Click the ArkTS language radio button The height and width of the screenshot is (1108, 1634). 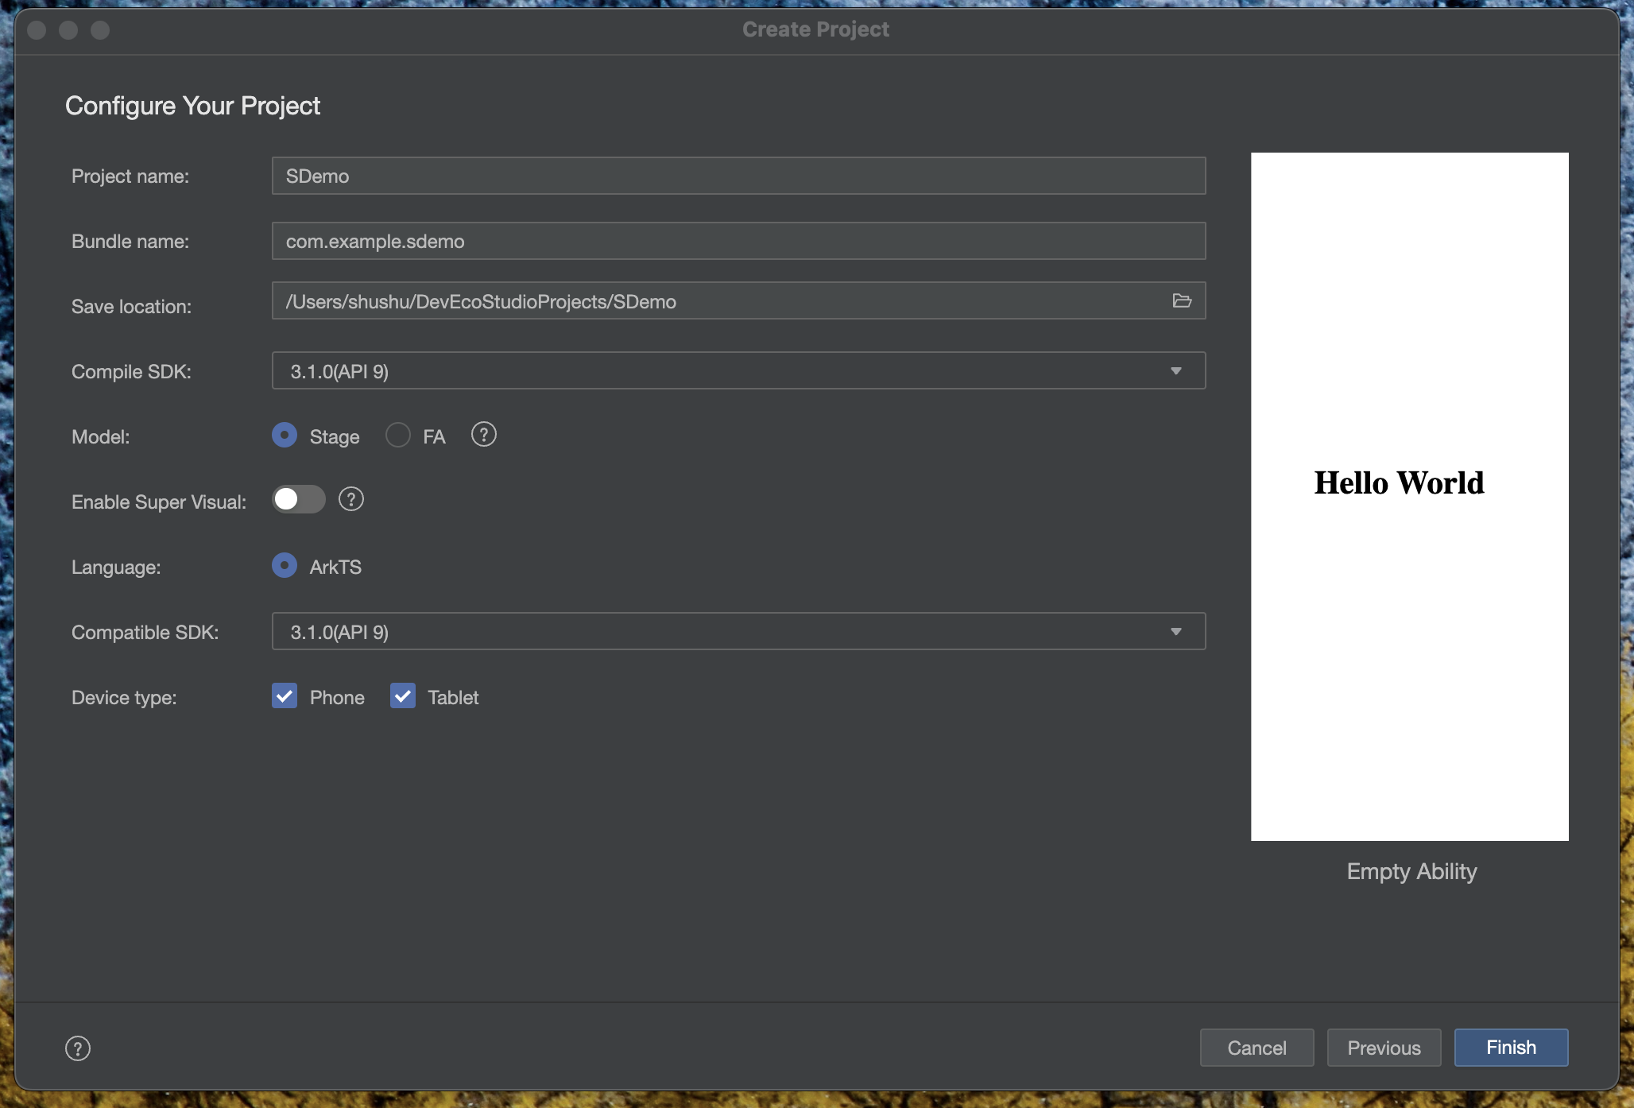tap(283, 567)
